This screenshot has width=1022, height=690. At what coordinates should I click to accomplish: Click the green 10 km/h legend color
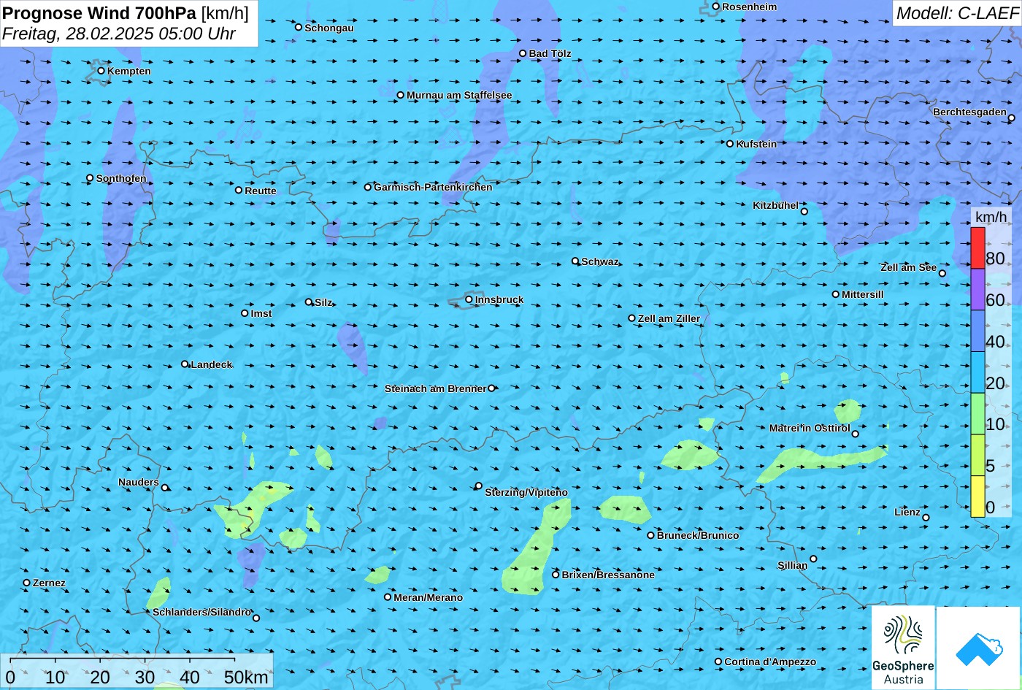click(x=977, y=414)
